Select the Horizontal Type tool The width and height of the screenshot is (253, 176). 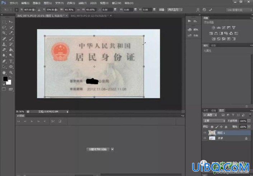11,61
